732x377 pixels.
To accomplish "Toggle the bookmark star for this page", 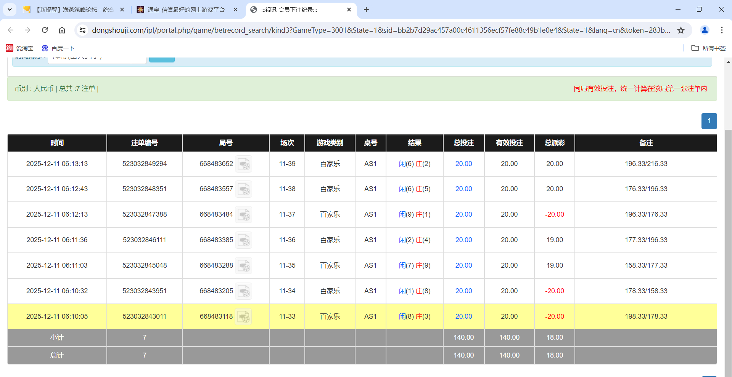I will click(681, 30).
